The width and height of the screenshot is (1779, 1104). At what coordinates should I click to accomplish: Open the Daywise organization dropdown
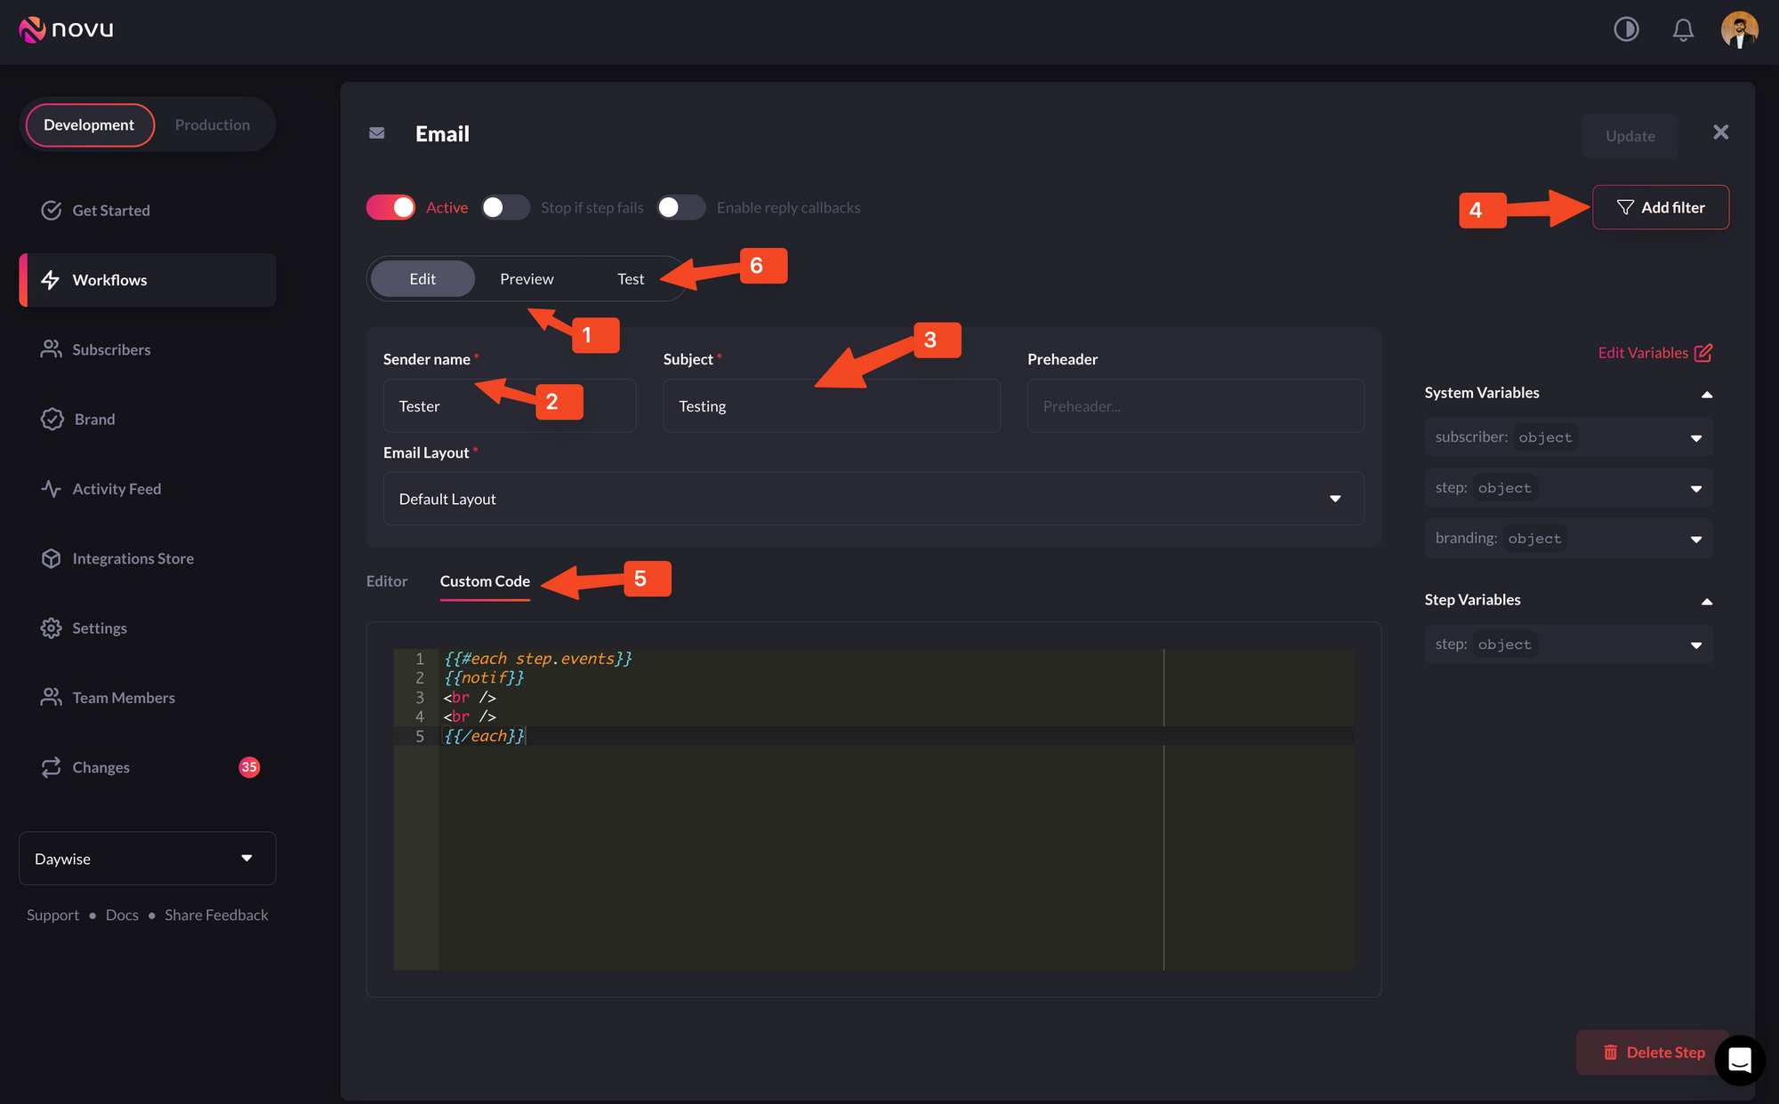[147, 859]
